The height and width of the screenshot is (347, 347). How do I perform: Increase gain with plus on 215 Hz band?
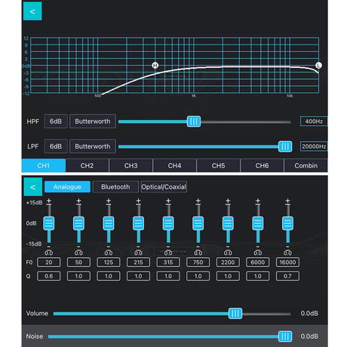(x=138, y=201)
